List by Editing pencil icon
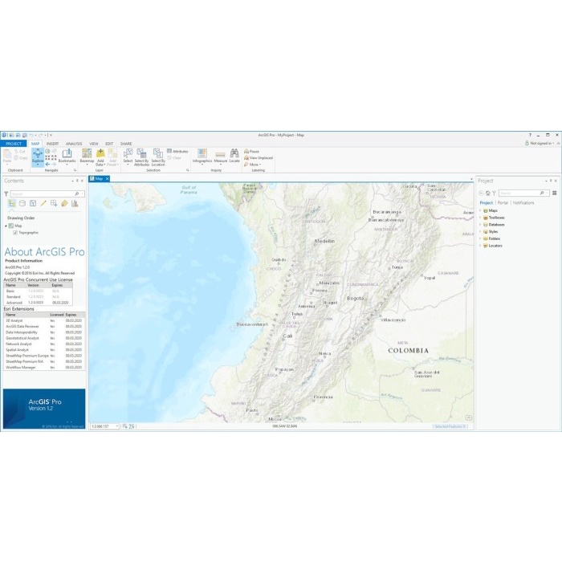 (x=43, y=203)
